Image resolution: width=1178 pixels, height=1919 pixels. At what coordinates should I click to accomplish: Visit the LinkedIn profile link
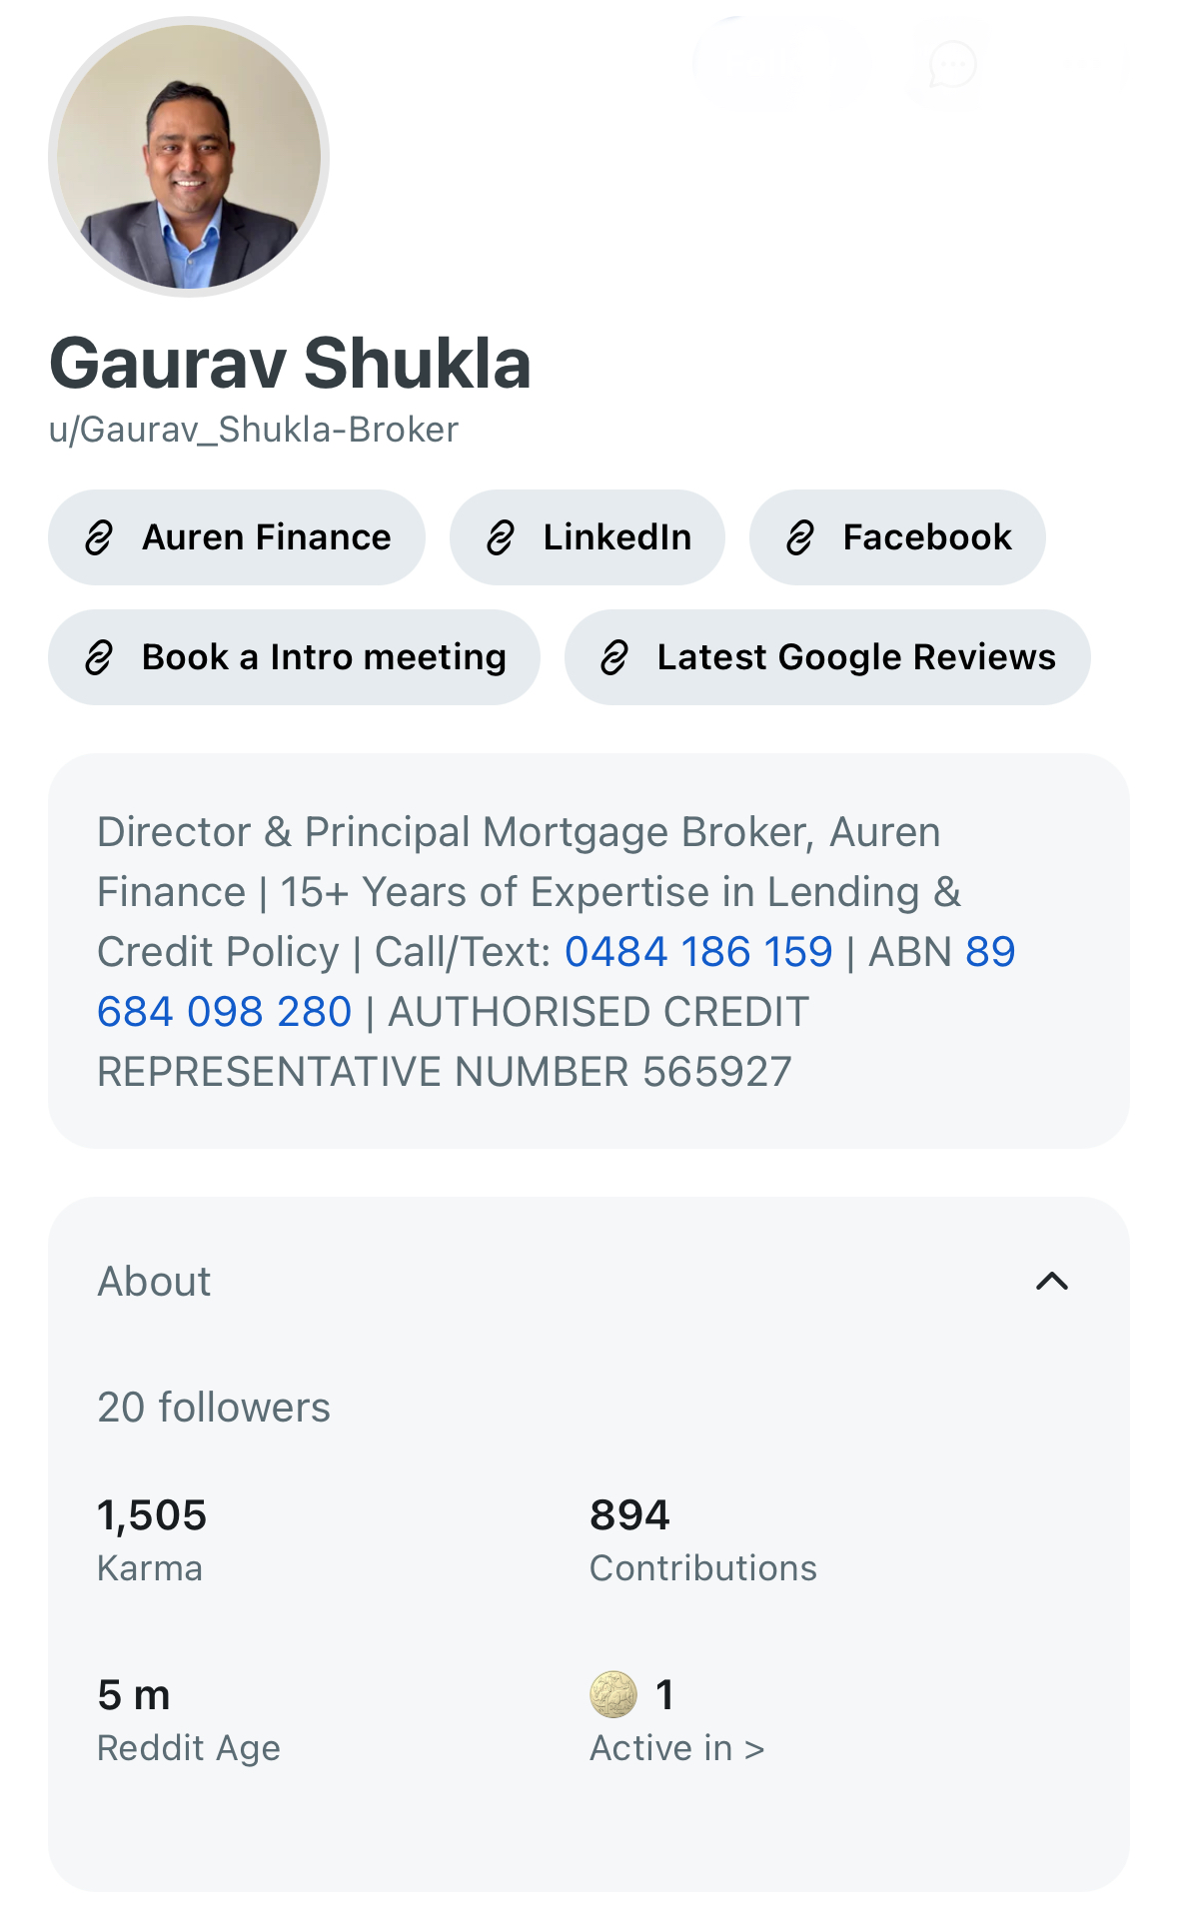[x=588, y=537]
